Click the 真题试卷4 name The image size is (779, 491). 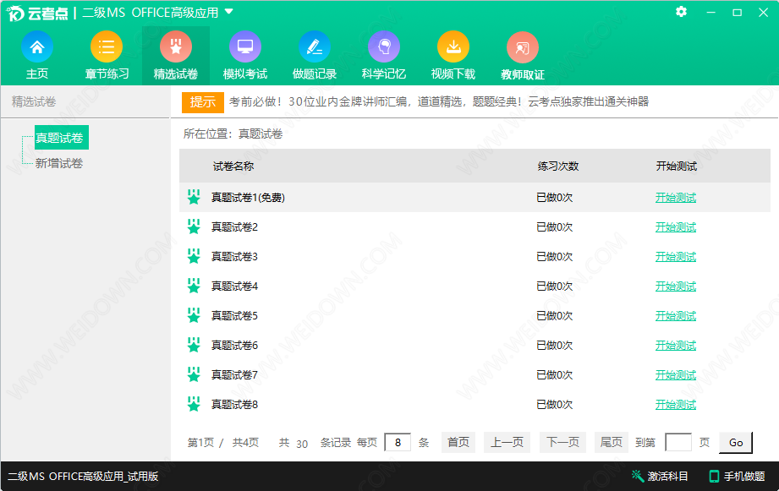234,286
